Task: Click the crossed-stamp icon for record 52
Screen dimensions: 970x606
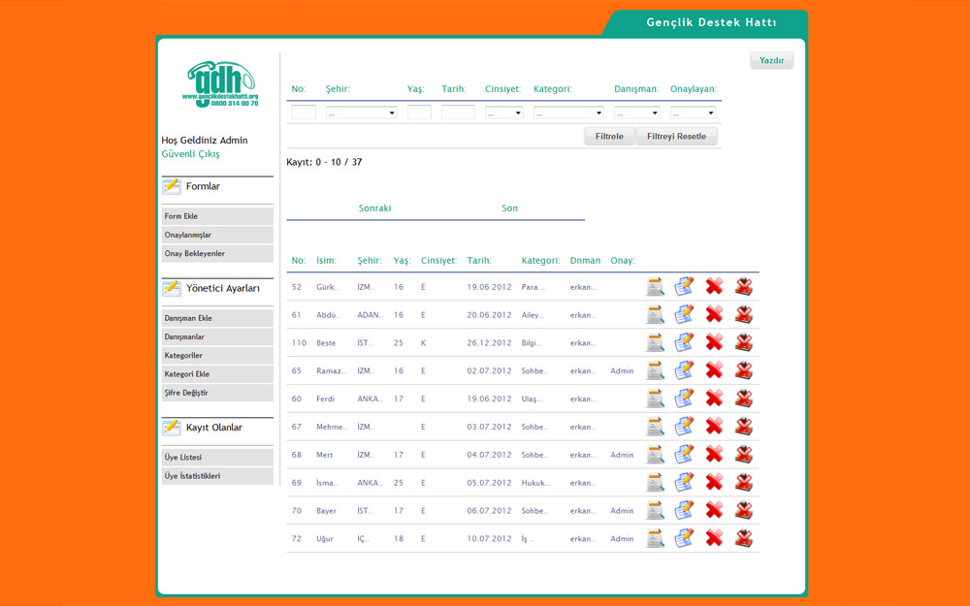Action: (x=744, y=287)
